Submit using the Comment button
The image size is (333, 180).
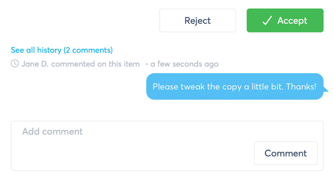point(286,153)
